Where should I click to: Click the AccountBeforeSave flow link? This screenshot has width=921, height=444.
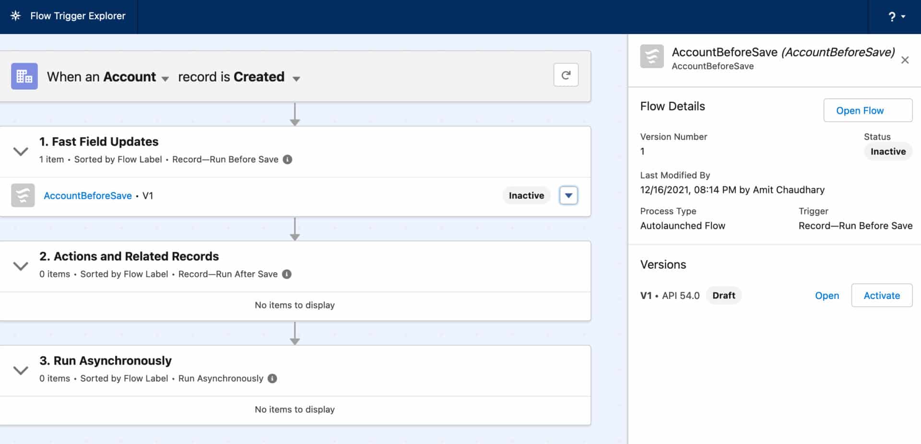pyautogui.click(x=88, y=195)
